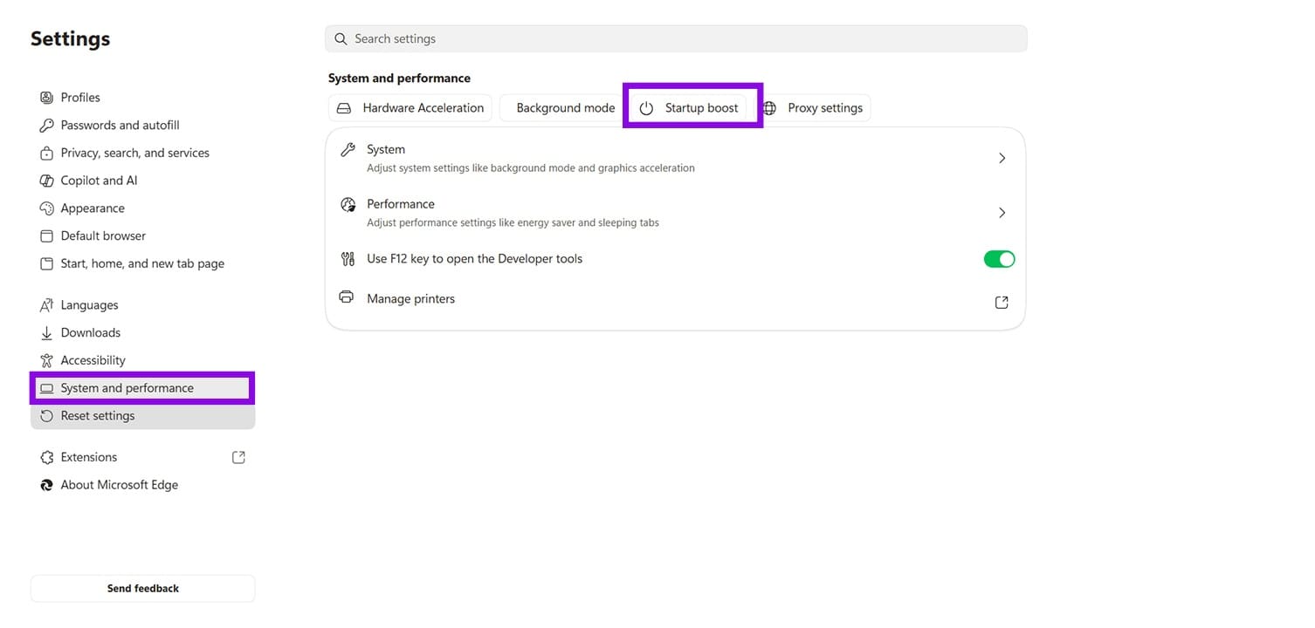Click the Send feedback button
The image size is (1315, 628).
point(143,589)
